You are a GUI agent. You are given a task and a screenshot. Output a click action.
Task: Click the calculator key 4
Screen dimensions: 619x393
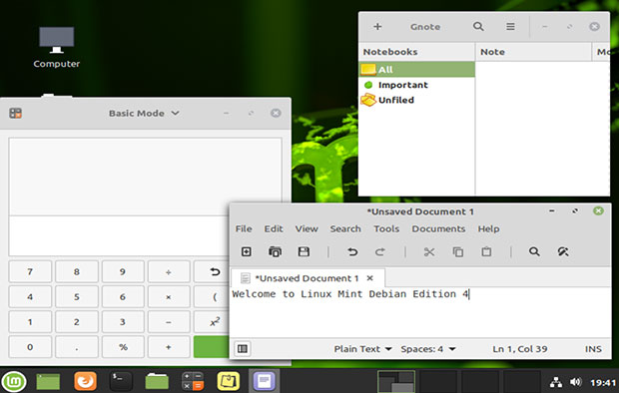[x=30, y=296]
